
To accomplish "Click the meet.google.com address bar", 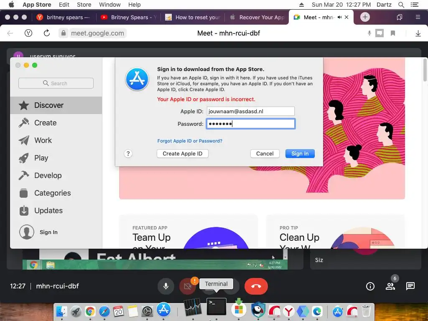I will 97,33.
